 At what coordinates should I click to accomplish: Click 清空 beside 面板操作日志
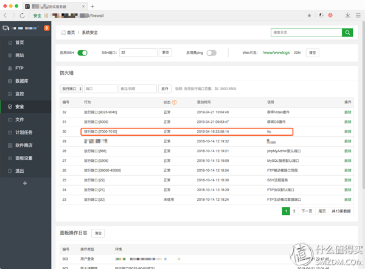(98, 233)
